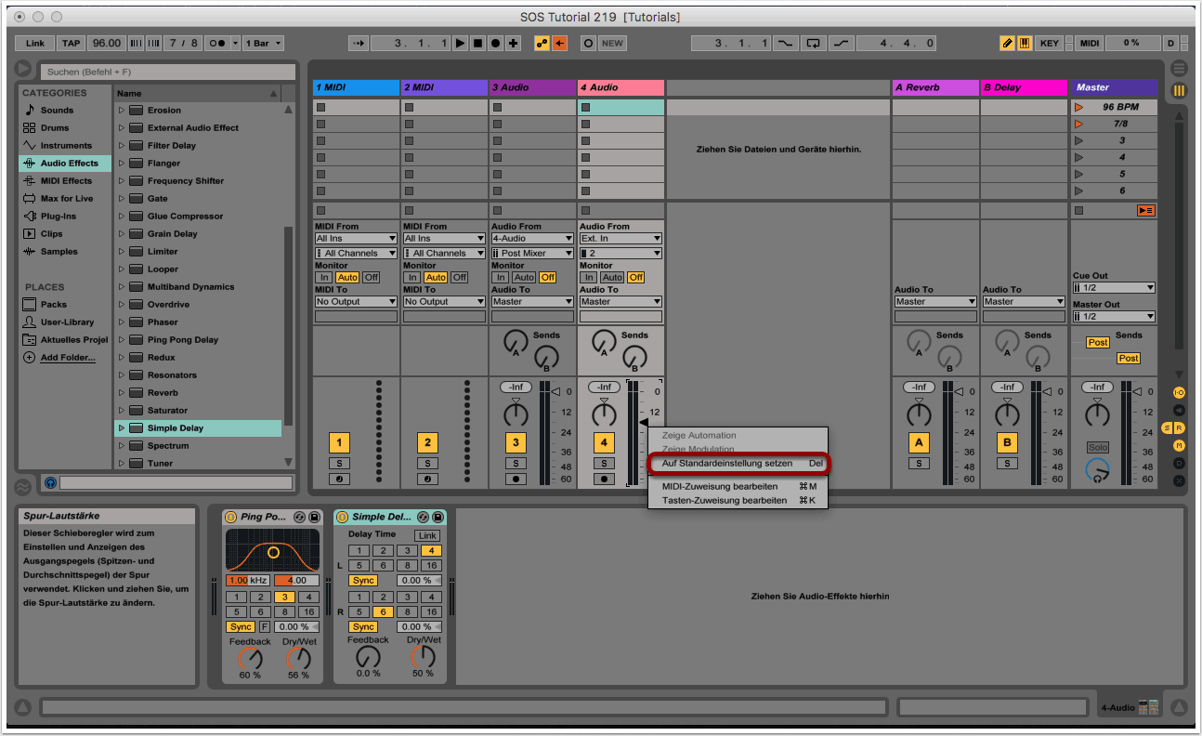
Task: Click the Arrangement Record button
Action: pos(496,44)
